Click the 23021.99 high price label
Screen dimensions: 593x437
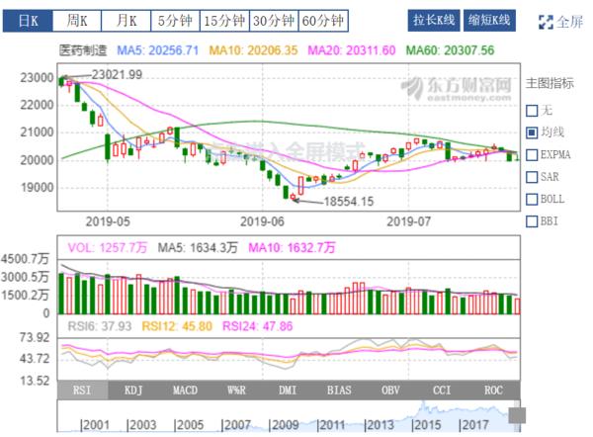pos(117,74)
